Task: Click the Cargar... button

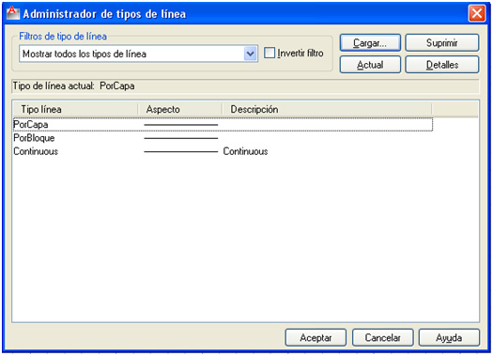Action: 370,43
